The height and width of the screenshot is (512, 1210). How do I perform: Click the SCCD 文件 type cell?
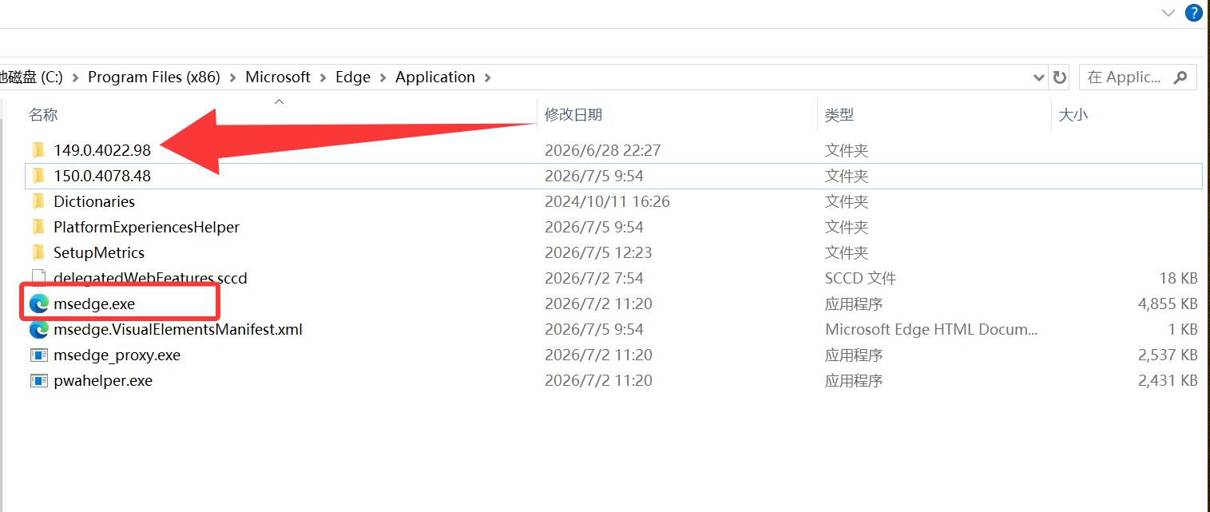860,278
